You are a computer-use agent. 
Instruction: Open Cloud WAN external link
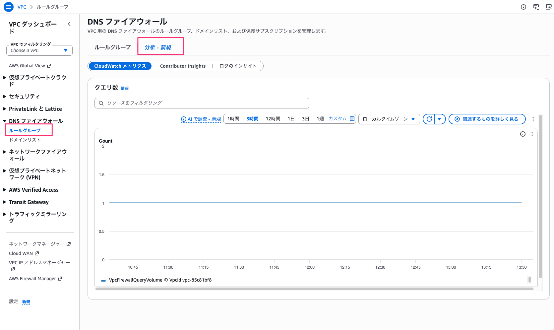point(24,253)
